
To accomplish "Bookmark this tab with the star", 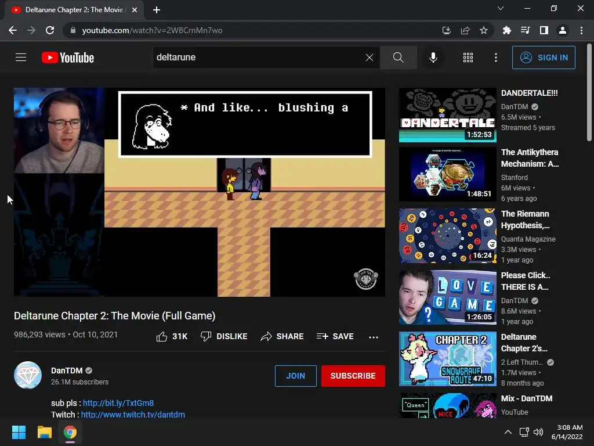I will click(484, 30).
